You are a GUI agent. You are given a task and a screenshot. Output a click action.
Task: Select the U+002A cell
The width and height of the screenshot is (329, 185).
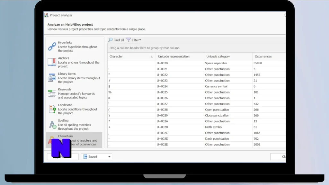(x=180, y=121)
